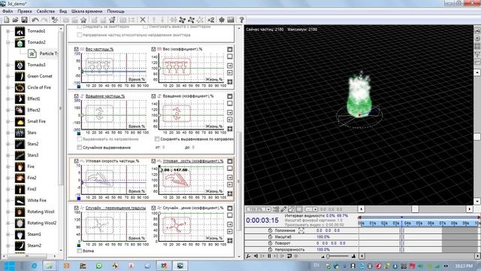Click underlined Случайн...перемещение градусы title

coord(116,208)
